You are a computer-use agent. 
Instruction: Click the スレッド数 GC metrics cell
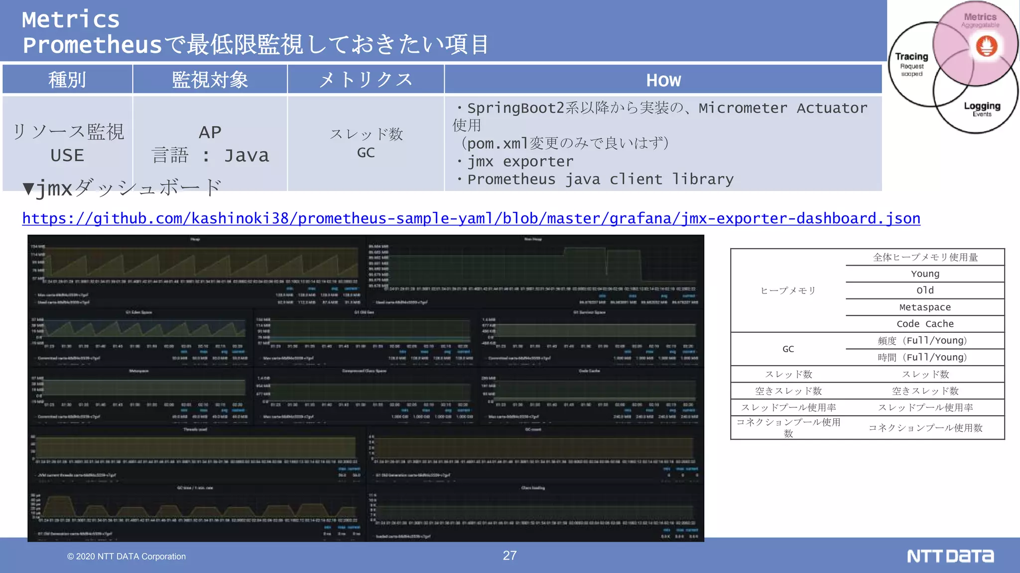[x=366, y=143]
